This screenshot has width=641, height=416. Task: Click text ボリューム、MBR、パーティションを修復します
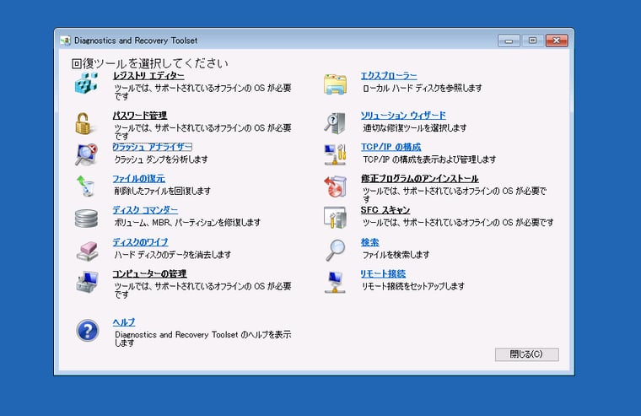(x=187, y=223)
